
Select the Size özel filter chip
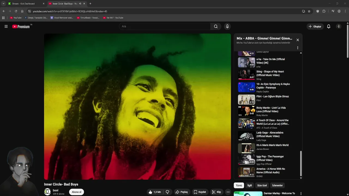pyautogui.click(x=262, y=185)
